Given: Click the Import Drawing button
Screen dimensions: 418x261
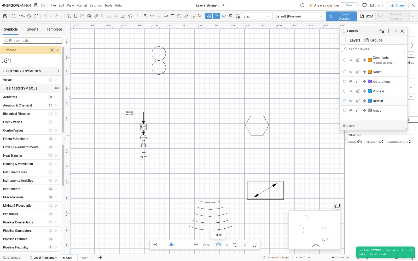Looking at the screenshot, I should coord(341,16).
